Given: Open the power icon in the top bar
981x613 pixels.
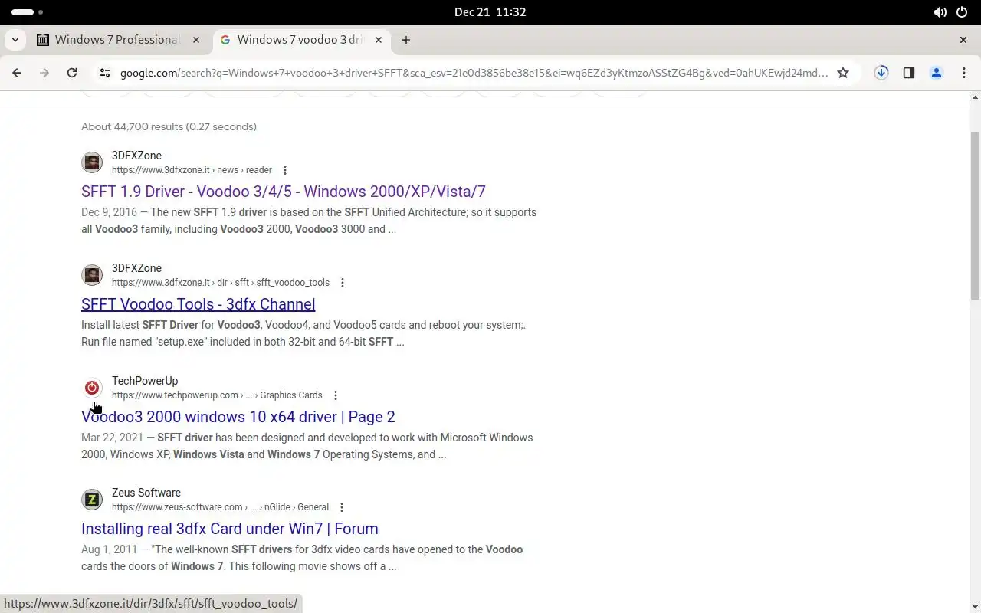Looking at the screenshot, I should coord(963,12).
